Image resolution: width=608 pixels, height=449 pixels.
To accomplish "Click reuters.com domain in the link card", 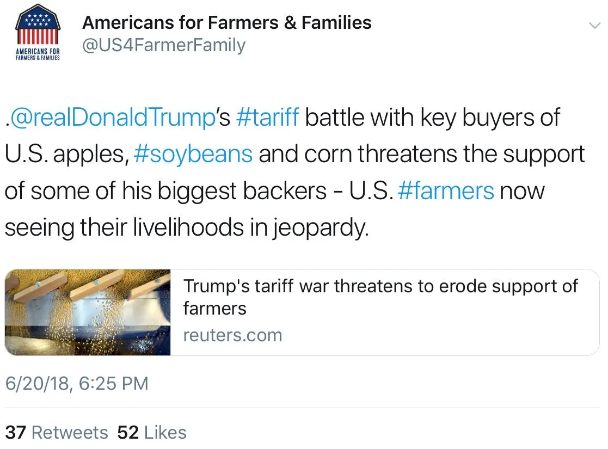I will coord(232,335).
